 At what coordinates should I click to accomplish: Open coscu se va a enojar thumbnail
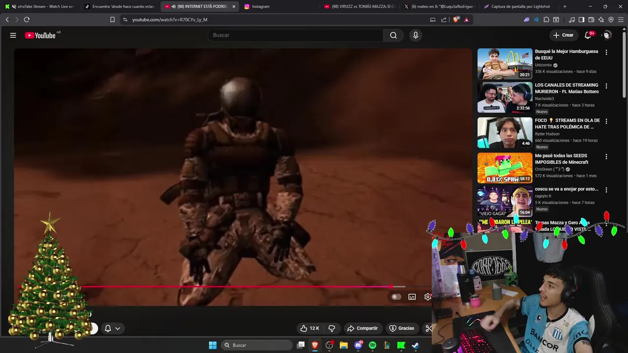[505, 202]
